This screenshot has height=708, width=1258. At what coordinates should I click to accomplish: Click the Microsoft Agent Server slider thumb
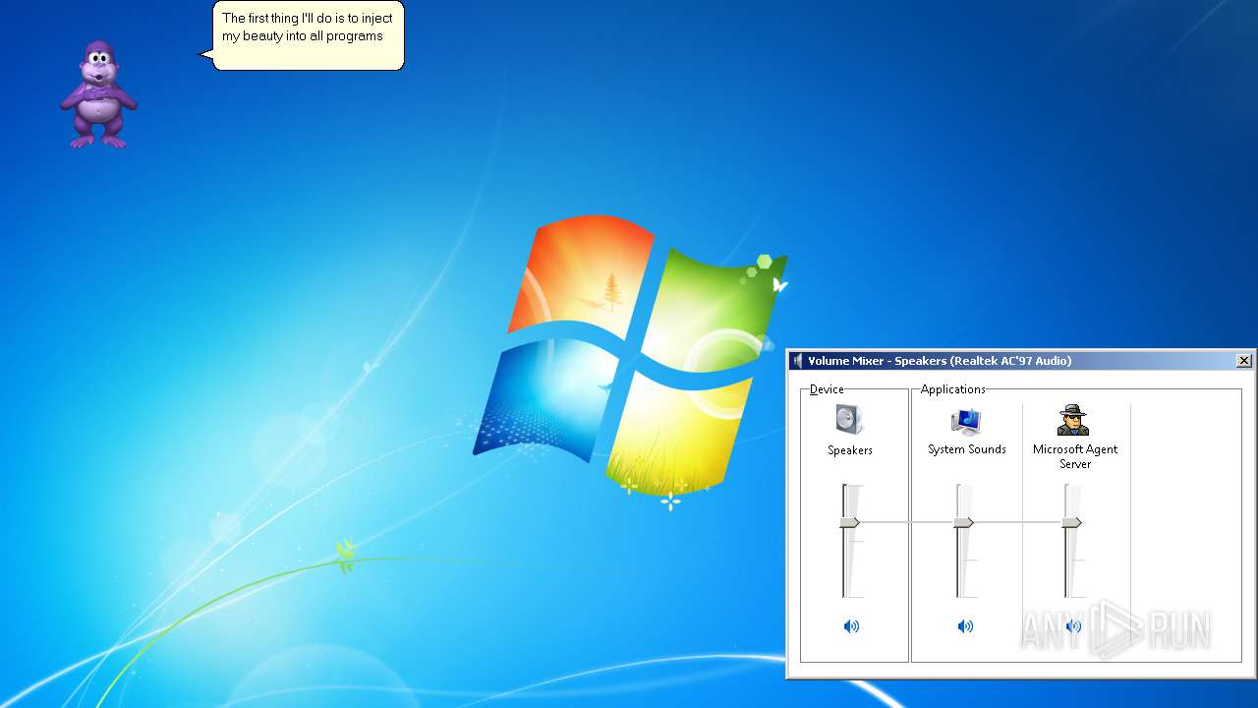coord(1072,523)
